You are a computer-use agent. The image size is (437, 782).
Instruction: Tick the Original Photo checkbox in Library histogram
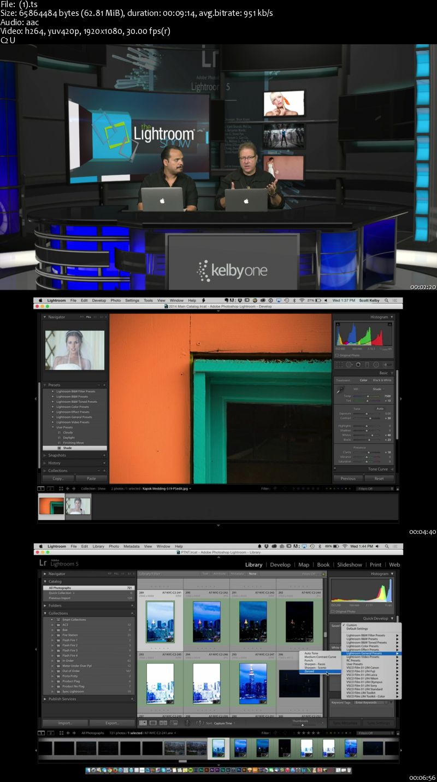click(333, 610)
